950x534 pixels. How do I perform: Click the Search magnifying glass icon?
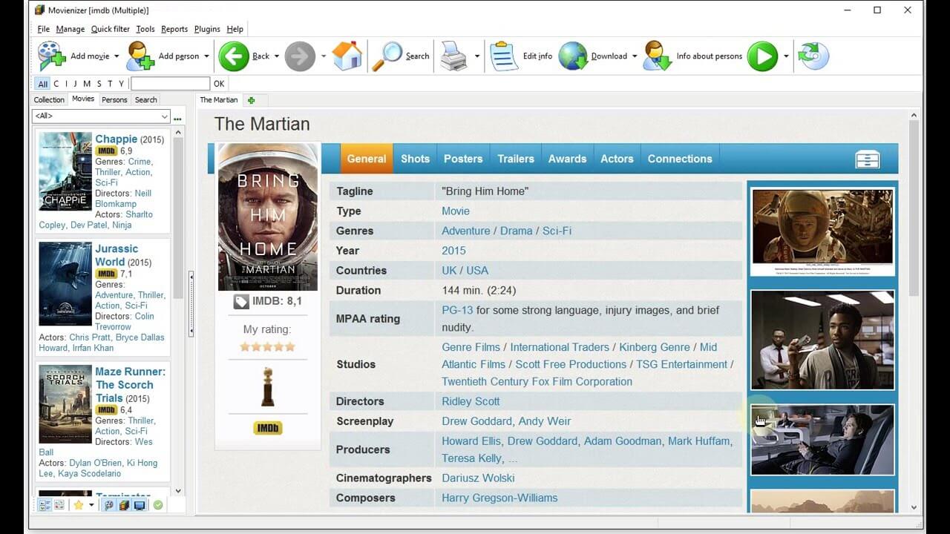tap(387, 56)
